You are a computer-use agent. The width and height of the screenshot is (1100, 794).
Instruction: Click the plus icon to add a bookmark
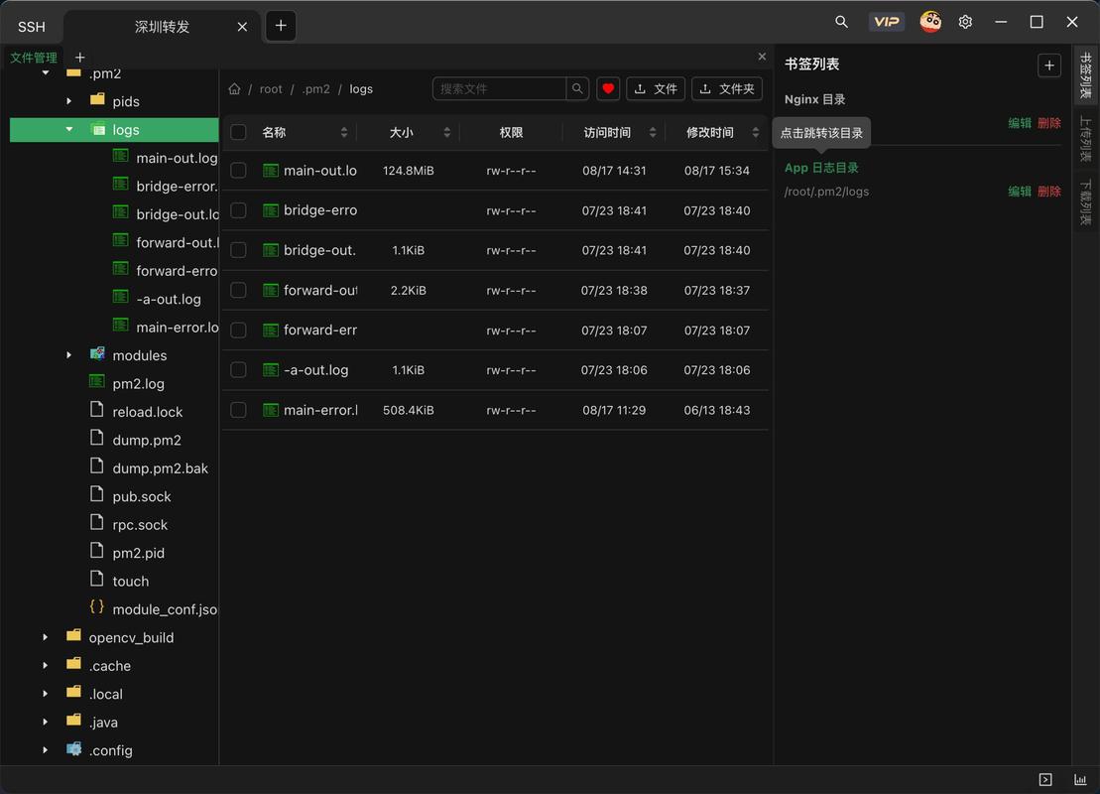click(1049, 65)
